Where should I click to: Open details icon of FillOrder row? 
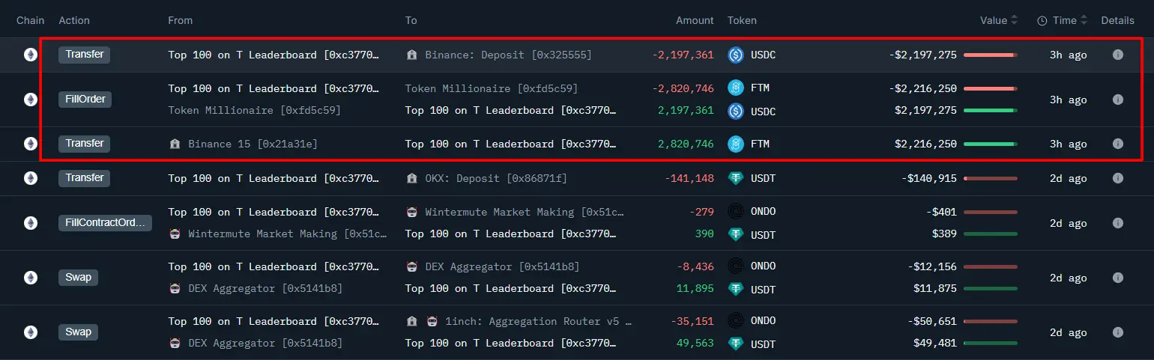click(1117, 100)
